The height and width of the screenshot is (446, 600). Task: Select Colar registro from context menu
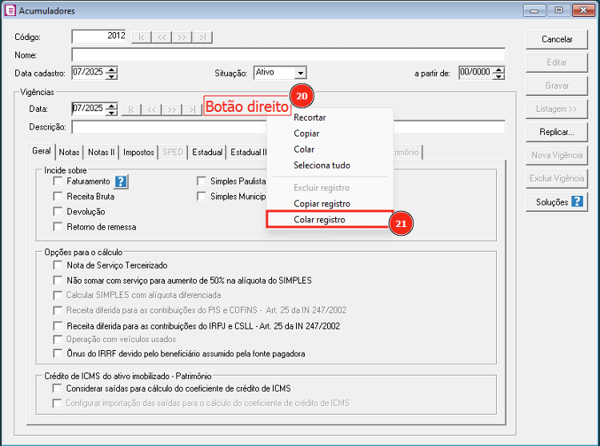pos(319,220)
